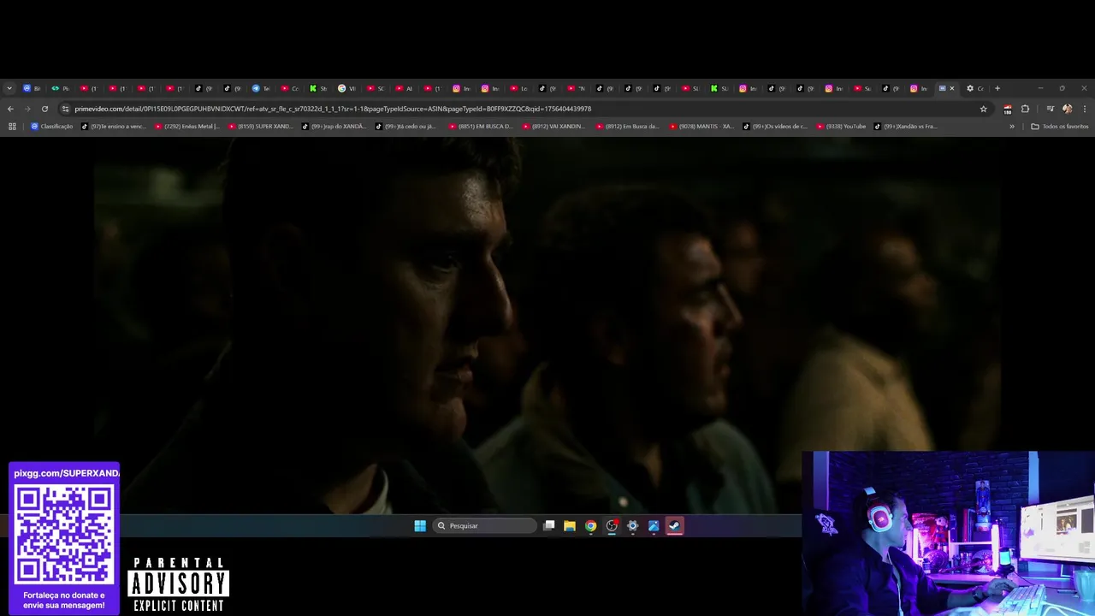Click the Prime Video player frame
1095x616 pixels.
547,325
